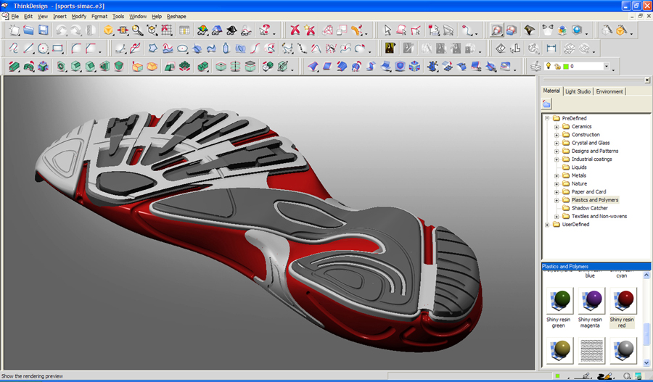Open the magnifier Zoom tool
653x382 pixels.
coord(137,30)
